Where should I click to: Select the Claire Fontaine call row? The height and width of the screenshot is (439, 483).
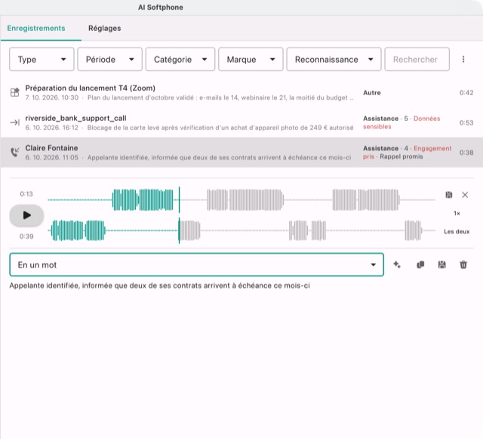coord(241,153)
